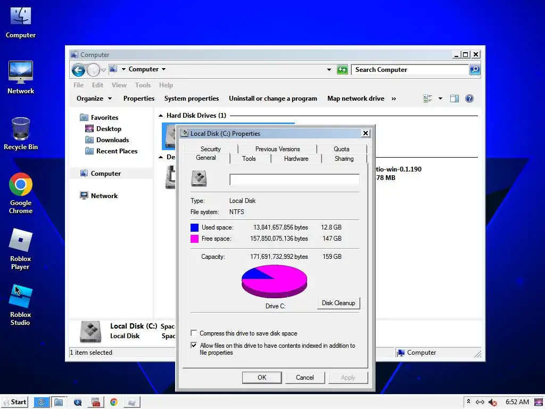
Task: Click the Computer window's taskbar button
Action: coord(59,403)
